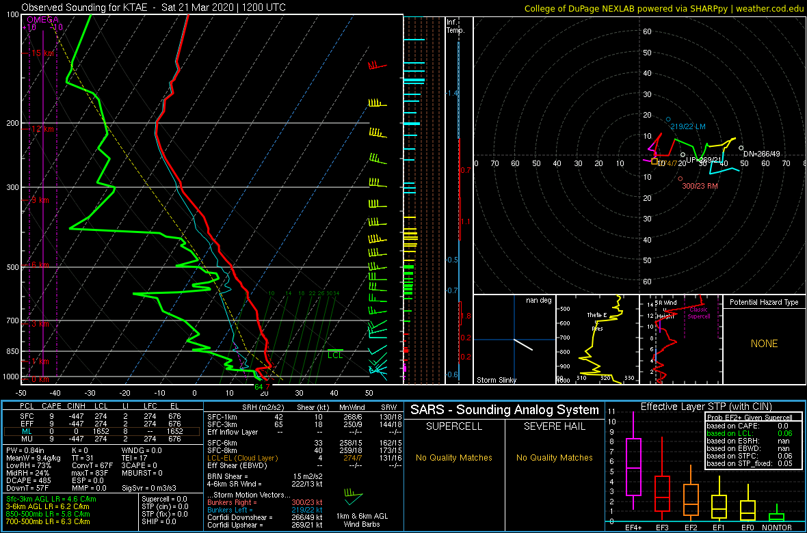Click the red 'Bunkers Right =' line

tap(265, 503)
